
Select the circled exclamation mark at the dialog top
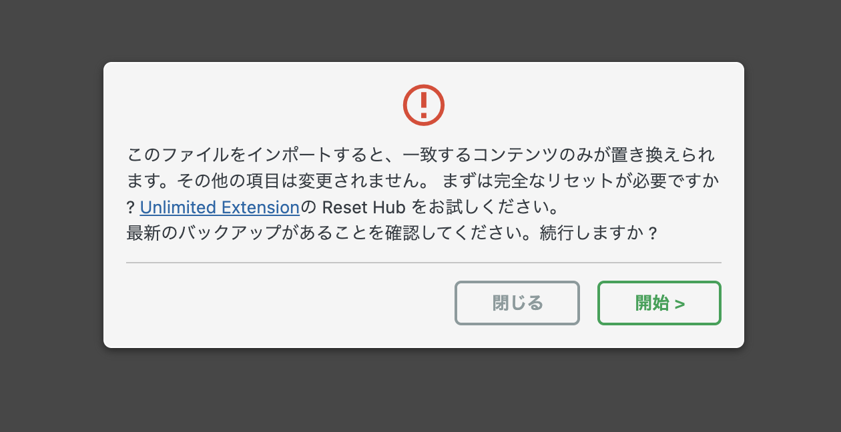(424, 105)
